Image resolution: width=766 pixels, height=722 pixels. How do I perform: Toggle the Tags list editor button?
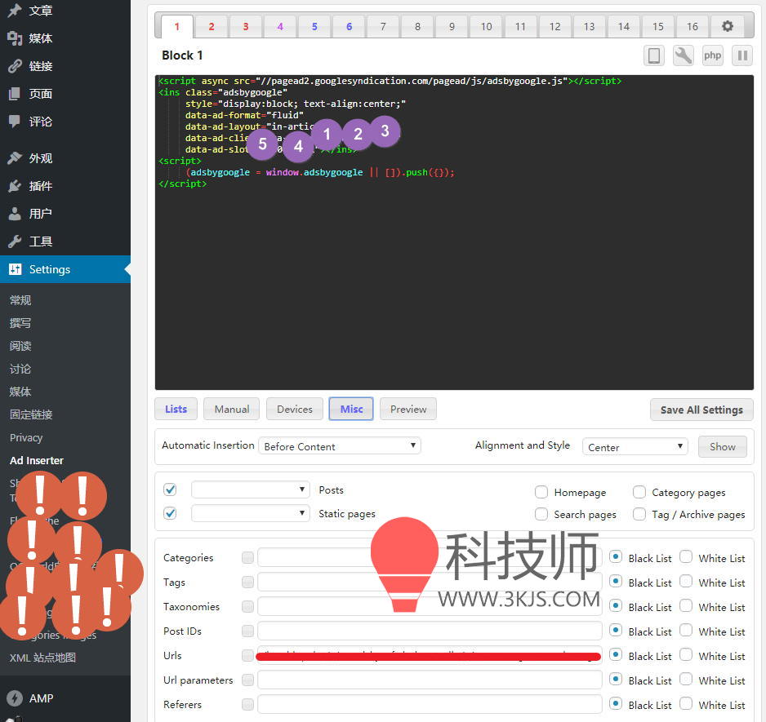247,582
